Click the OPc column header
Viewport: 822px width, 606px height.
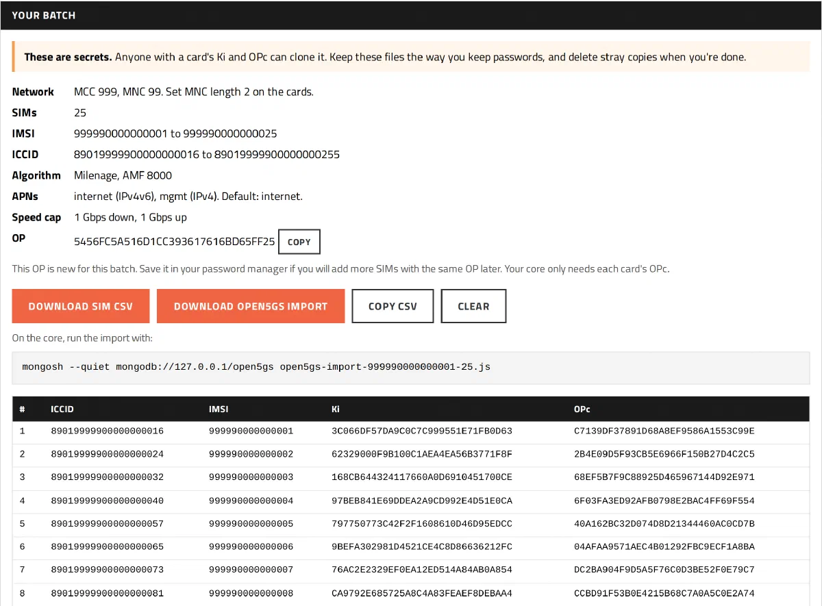point(582,409)
